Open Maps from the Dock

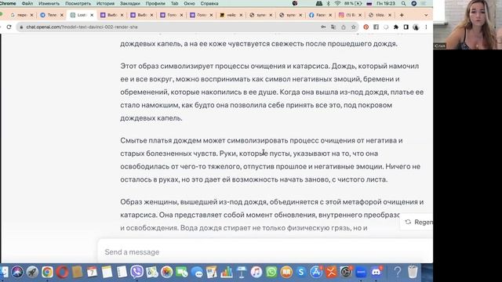pos(151,272)
